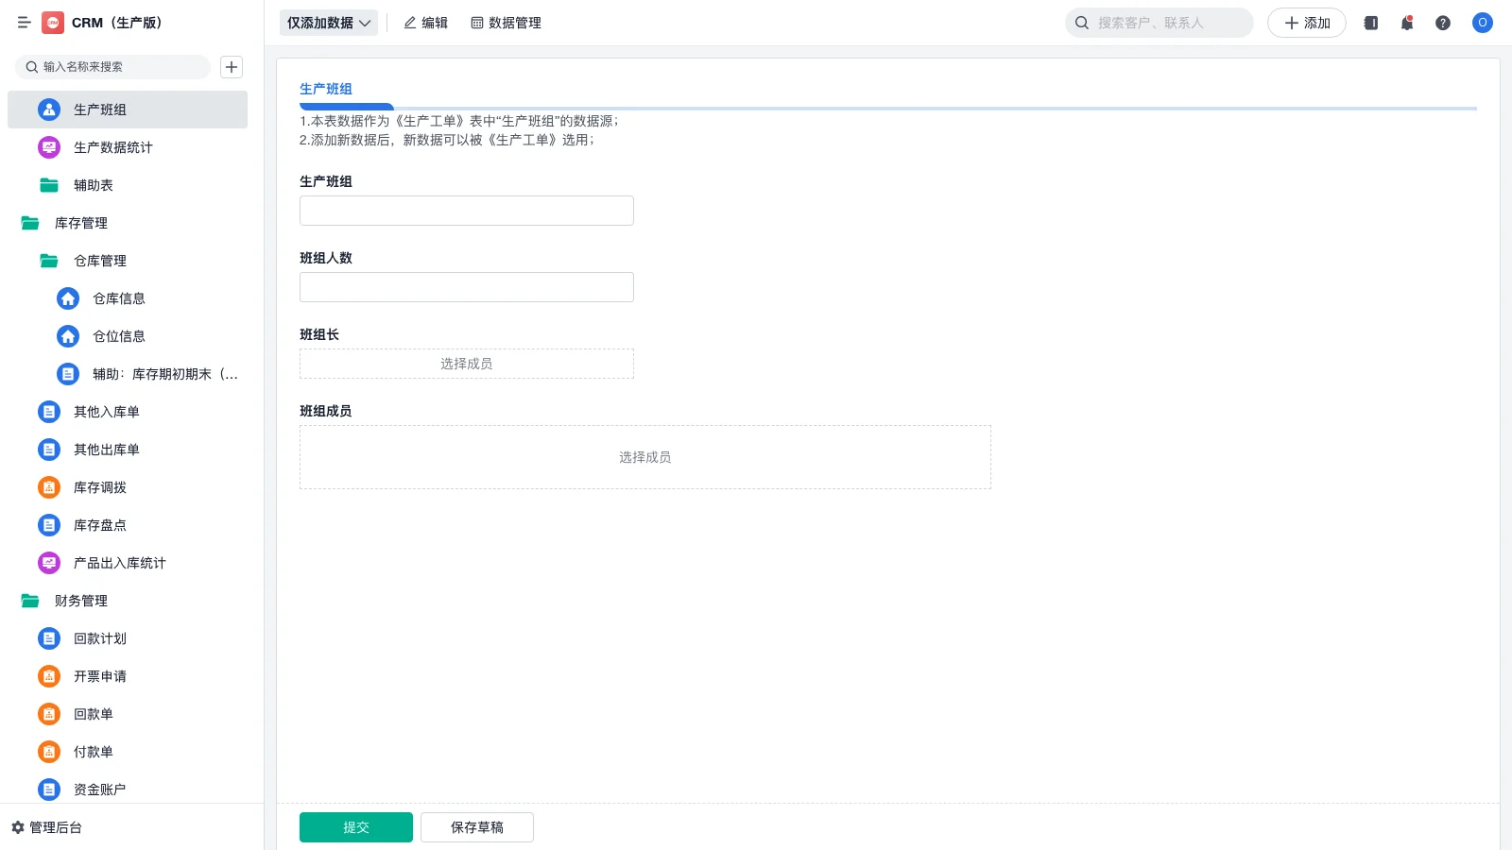Toggle the right panel icon near notifications
The image size is (1512, 850).
click(1370, 23)
